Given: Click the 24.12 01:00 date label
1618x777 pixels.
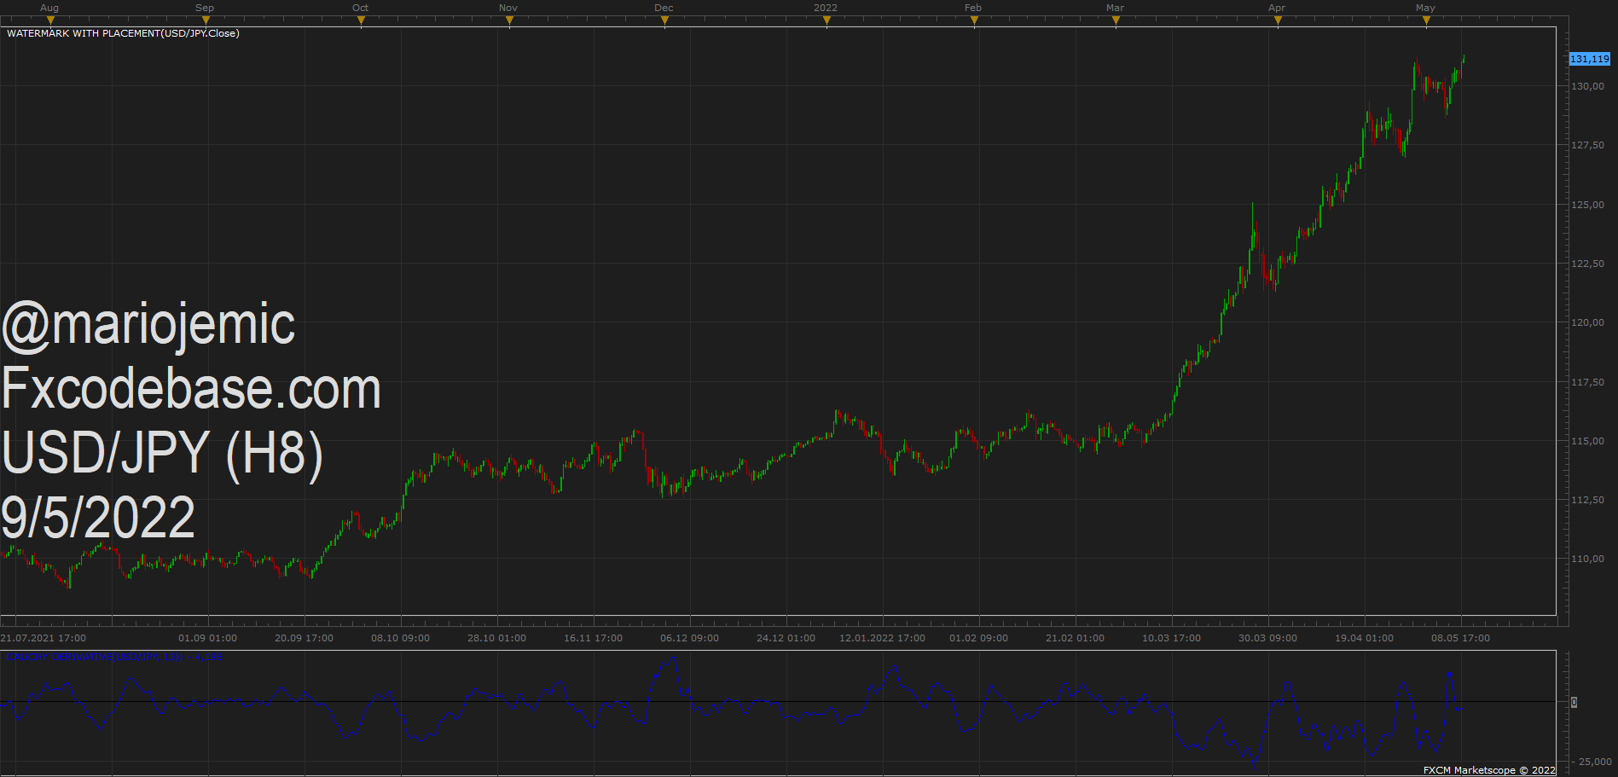Looking at the screenshot, I should click(786, 638).
